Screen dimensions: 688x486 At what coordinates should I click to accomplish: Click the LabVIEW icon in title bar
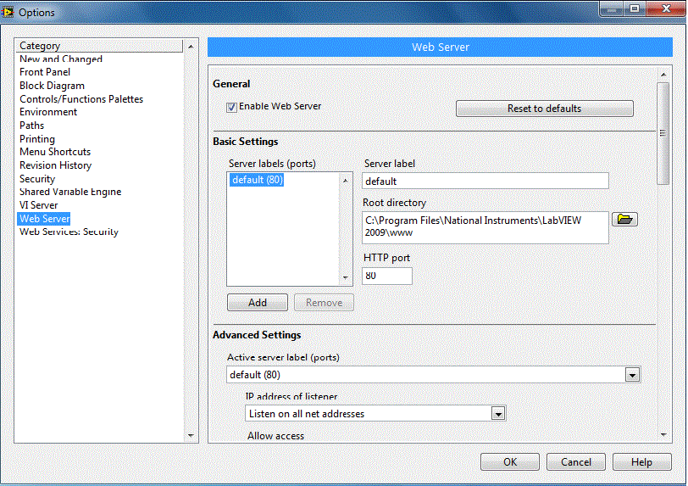click(x=8, y=12)
